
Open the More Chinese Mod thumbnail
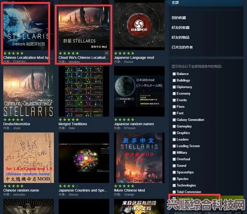[x=139, y=158]
